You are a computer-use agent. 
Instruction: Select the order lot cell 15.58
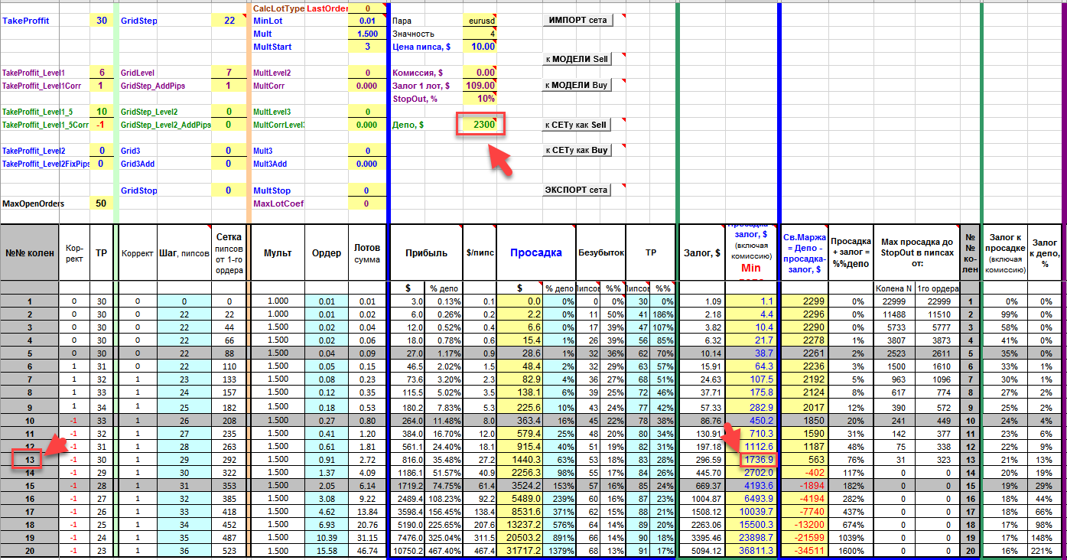326,551
